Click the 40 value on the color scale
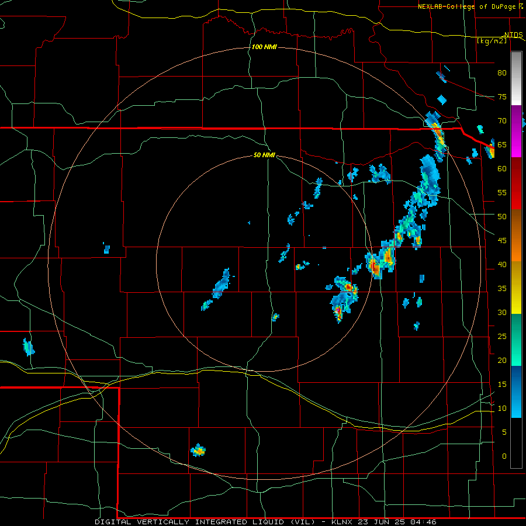 (x=502, y=264)
